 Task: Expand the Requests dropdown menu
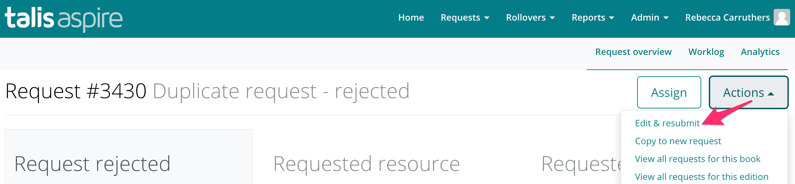point(465,18)
